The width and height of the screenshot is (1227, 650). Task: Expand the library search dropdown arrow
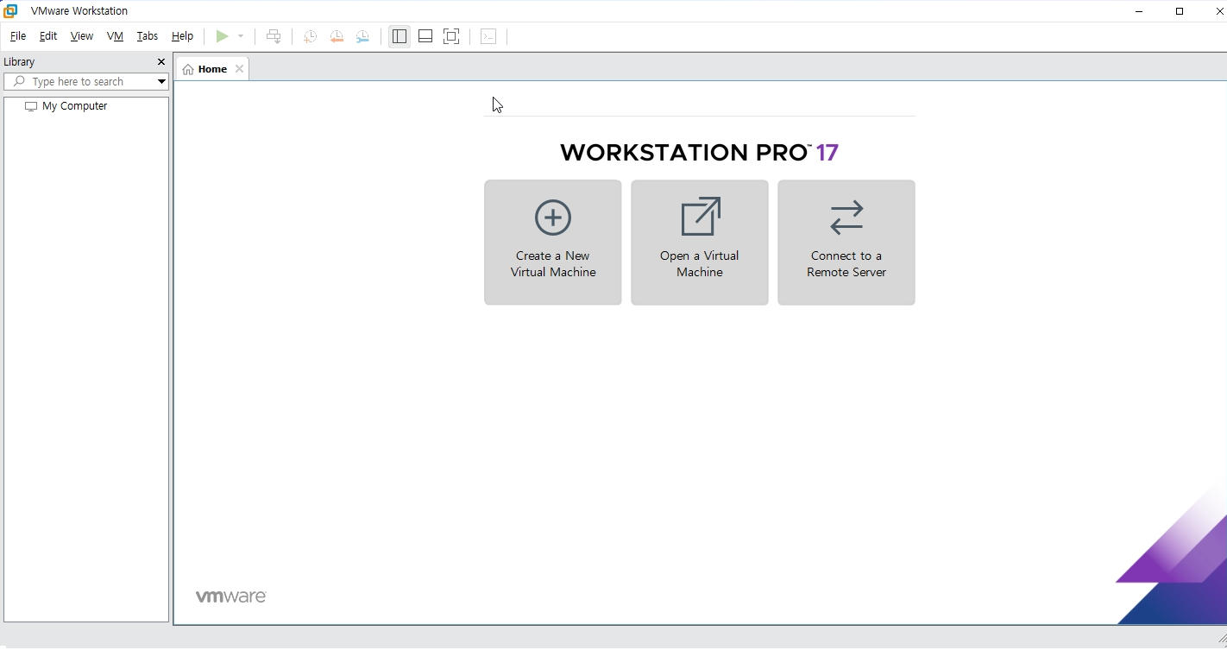click(161, 82)
